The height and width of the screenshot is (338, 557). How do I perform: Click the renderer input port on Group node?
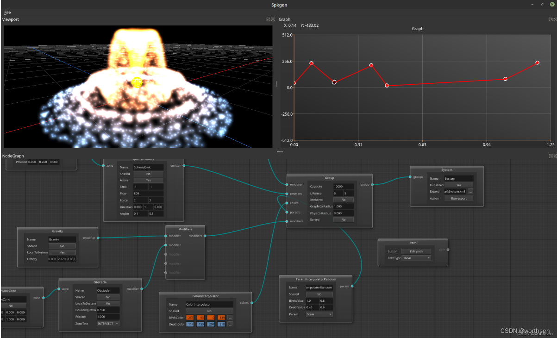coord(287,184)
